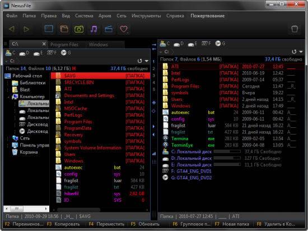This screenshot has width=308, height=231.
Task: Click refresh icon in right panel path bar
Action: pyautogui.click(x=294, y=52)
